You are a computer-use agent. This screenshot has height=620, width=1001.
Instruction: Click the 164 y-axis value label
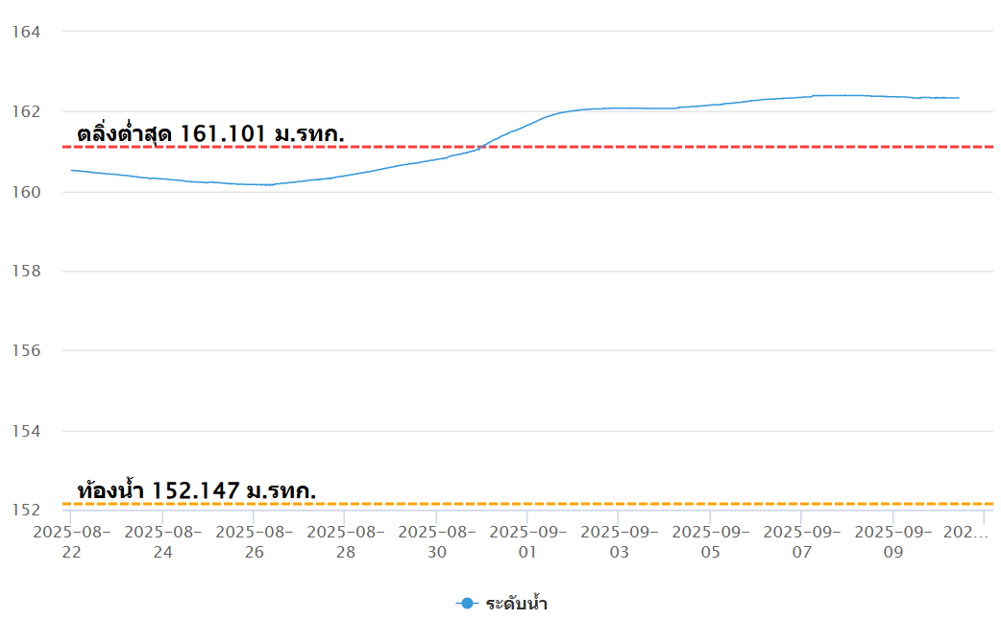tap(24, 32)
